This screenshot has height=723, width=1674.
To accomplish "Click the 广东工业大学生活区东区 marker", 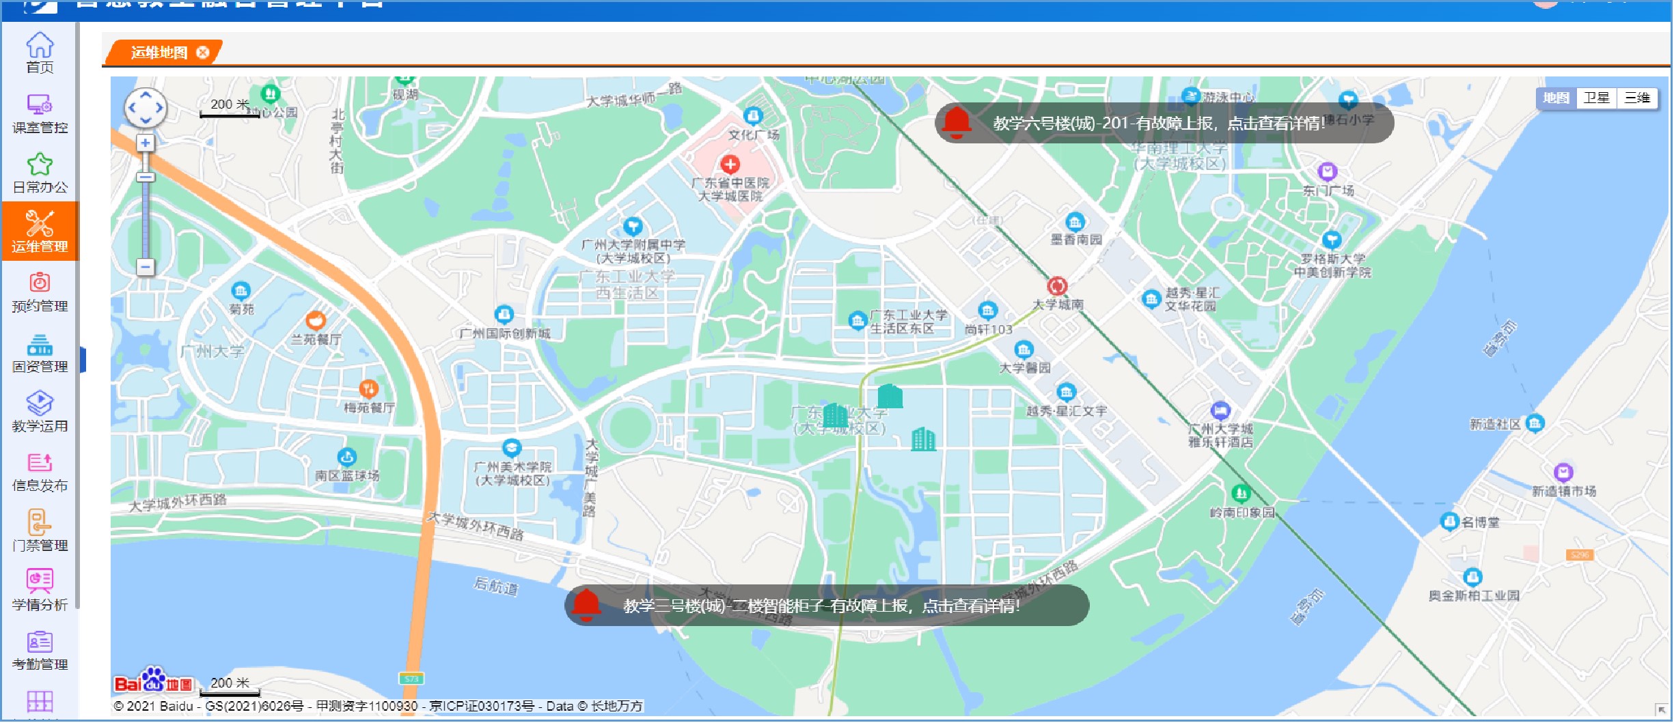I will (857, 320).
